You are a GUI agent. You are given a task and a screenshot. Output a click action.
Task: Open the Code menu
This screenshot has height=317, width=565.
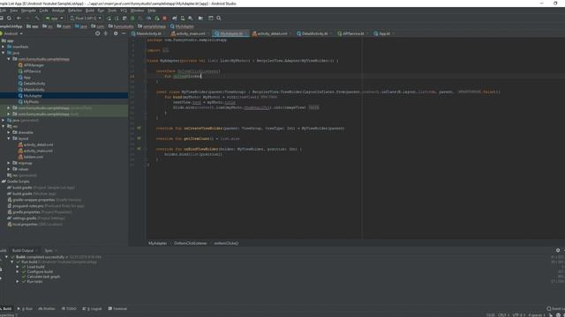pos(43,11)
